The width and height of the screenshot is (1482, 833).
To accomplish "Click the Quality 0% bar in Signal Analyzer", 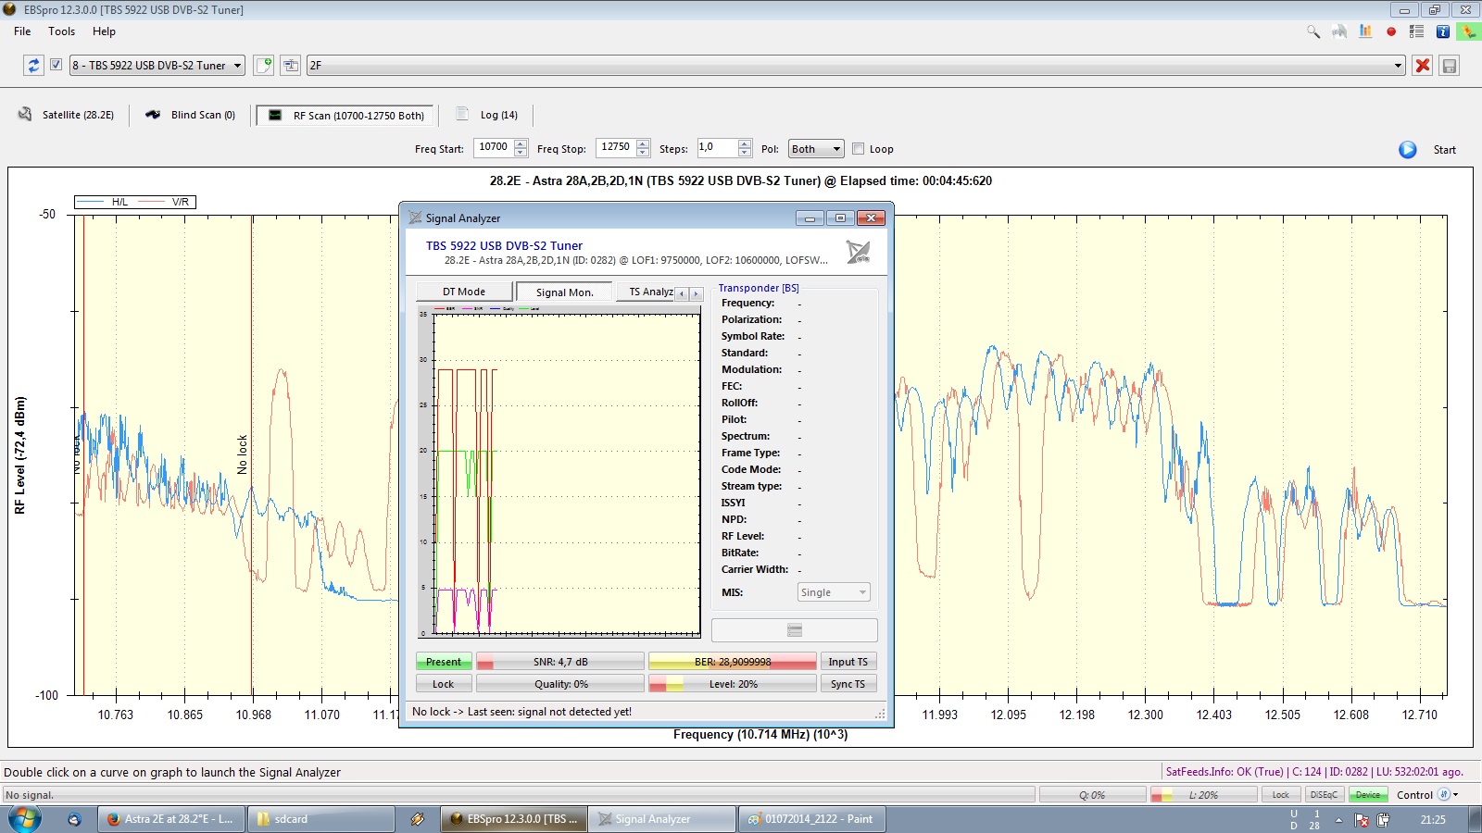I will pyautogui.click(x=560, y=684).
